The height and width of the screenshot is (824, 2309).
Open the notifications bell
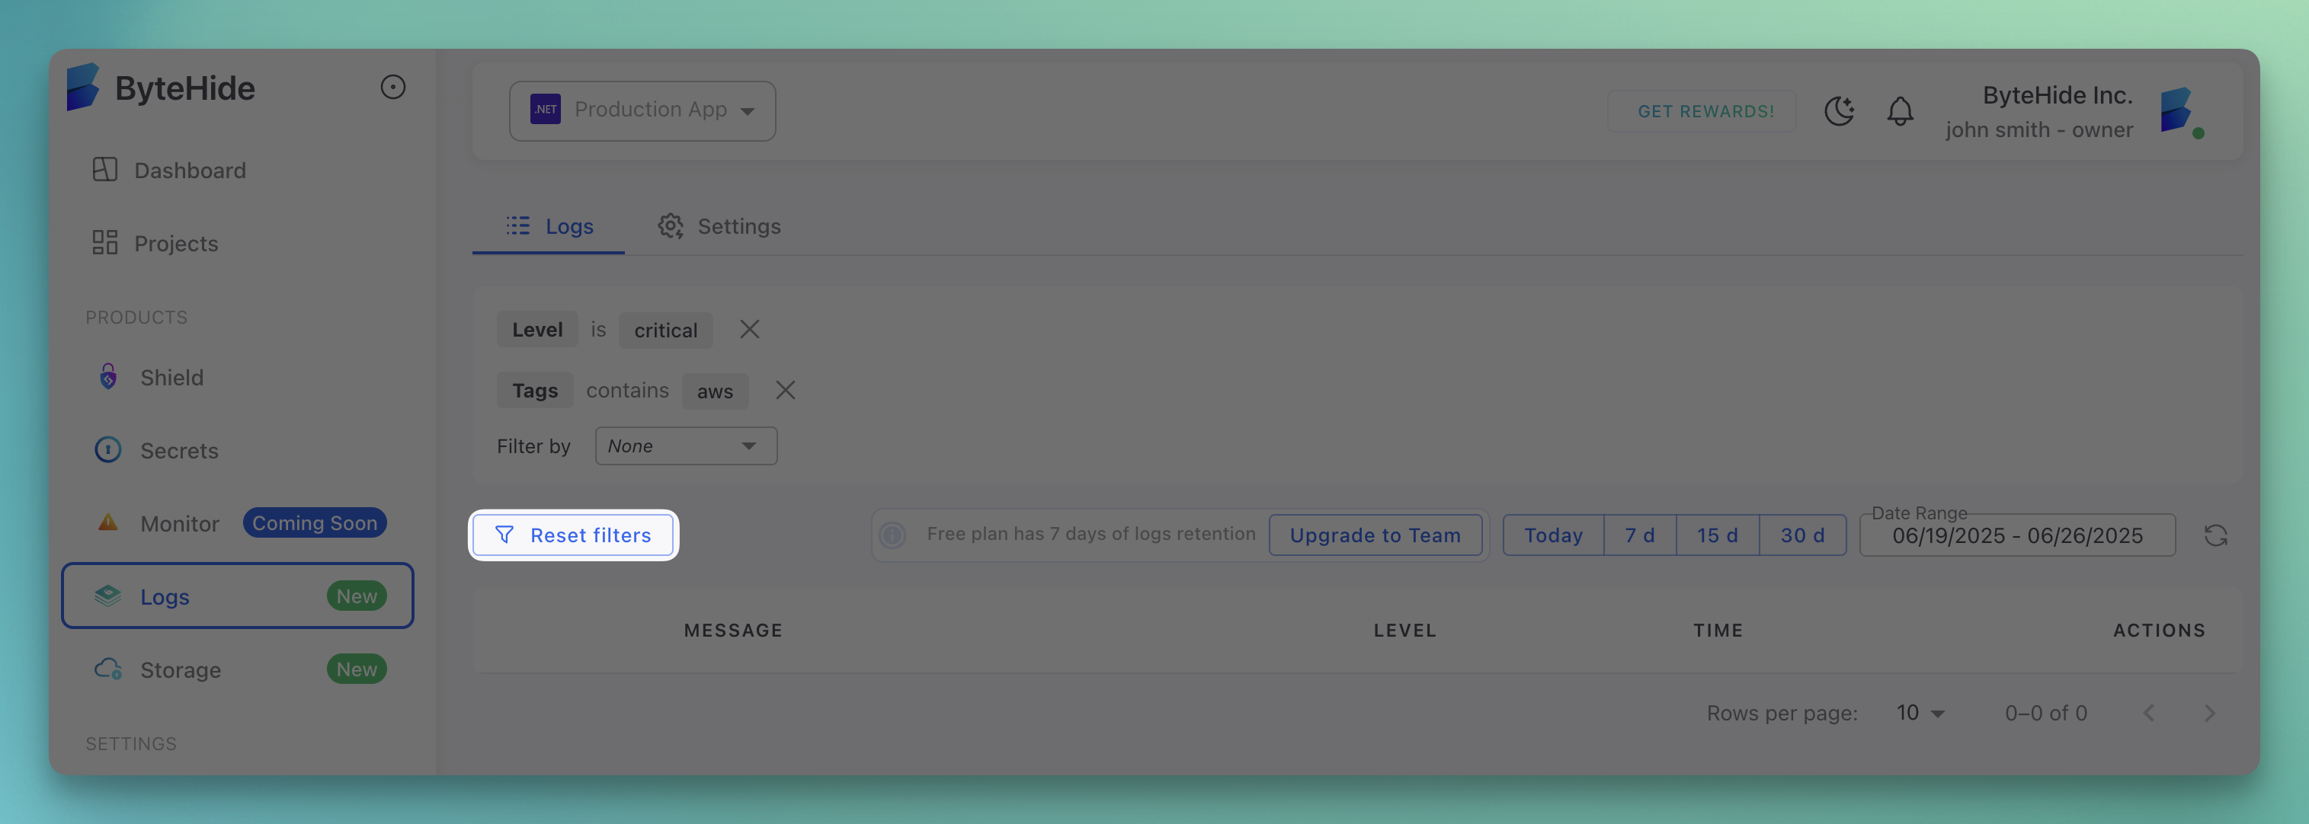tap(1899, 111)
